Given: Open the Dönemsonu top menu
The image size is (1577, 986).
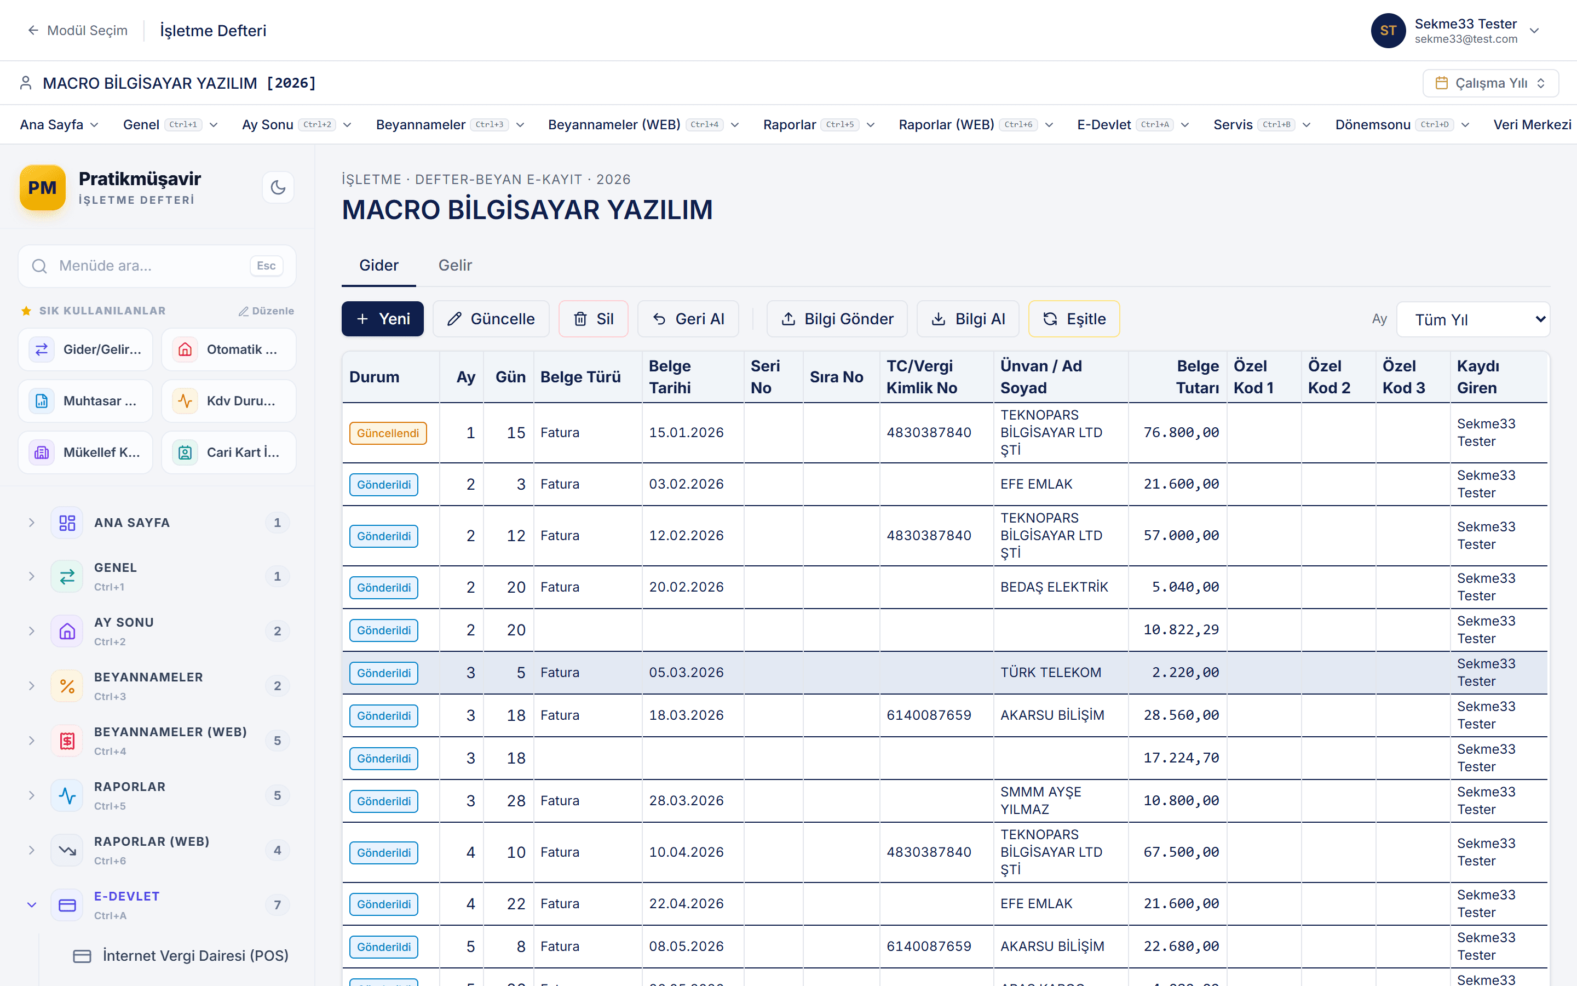Looking at the screenshot, I should 1402,124.
